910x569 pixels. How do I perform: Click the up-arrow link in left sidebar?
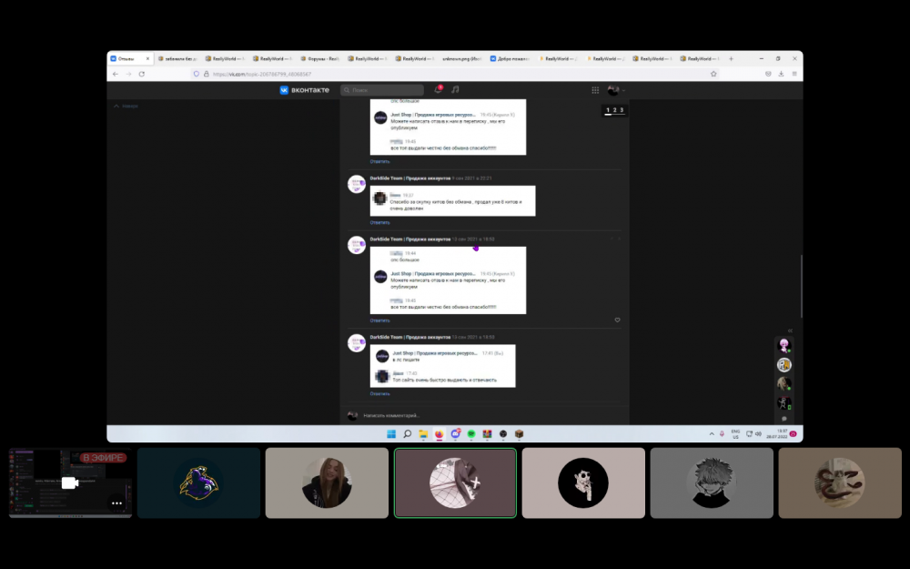126,107
